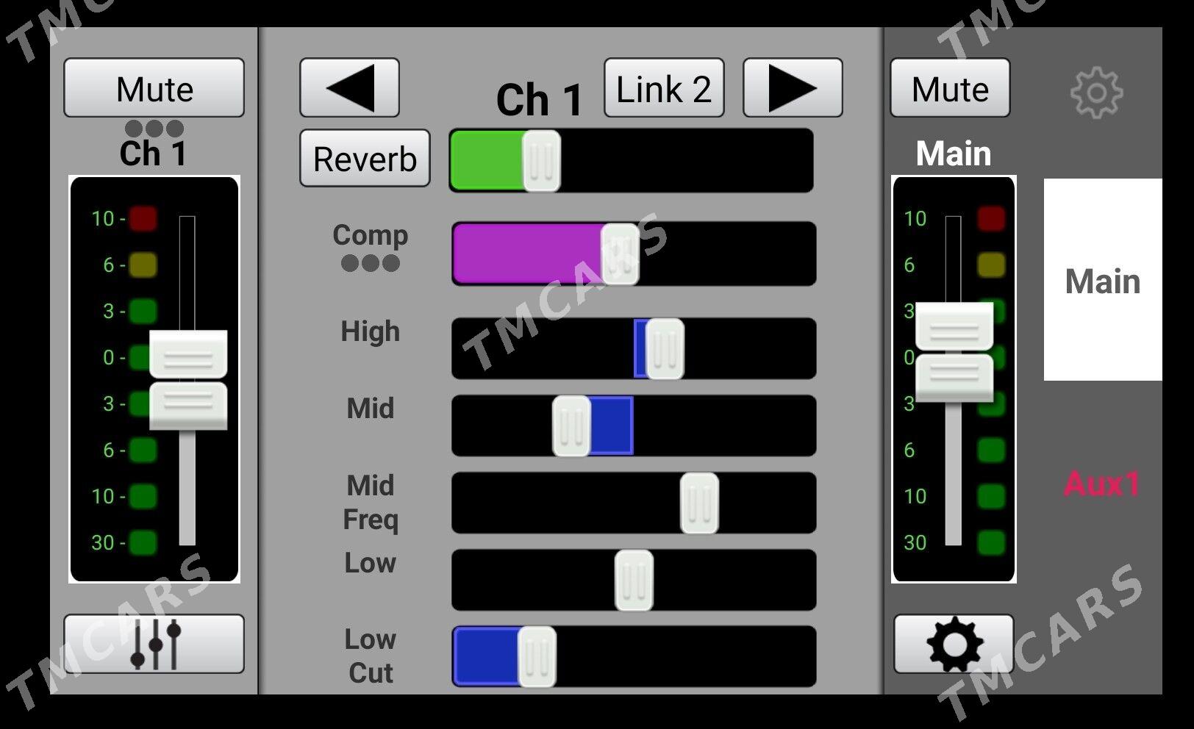
Task: Go to next channel with right arrow
Action: [x=793, y=87]
